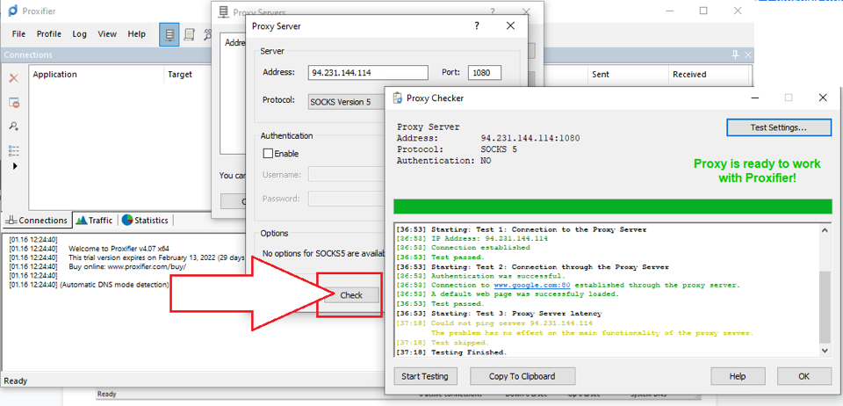Click the Help button in Proxy Checker
Image resolution: width=843 pixels, height=406 pixels.
tap(738, 376)
